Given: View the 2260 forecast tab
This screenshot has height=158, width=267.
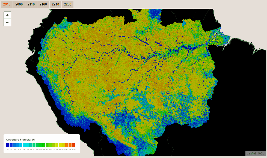Looking at the screenshot, I should pos(67,4).
